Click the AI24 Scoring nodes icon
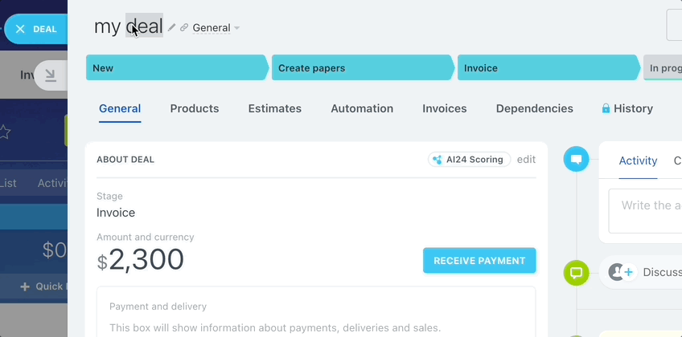Image resolution: width=682 pixels, height=337 pixels. point(438,160)
